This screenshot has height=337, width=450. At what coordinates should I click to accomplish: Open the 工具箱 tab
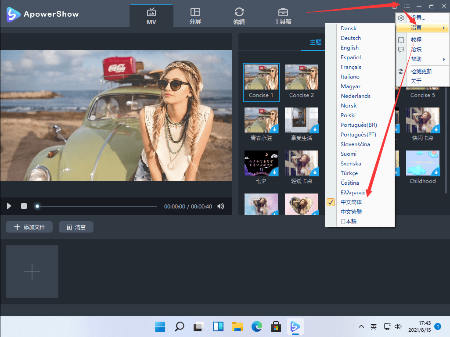click(x=283, y=16)
